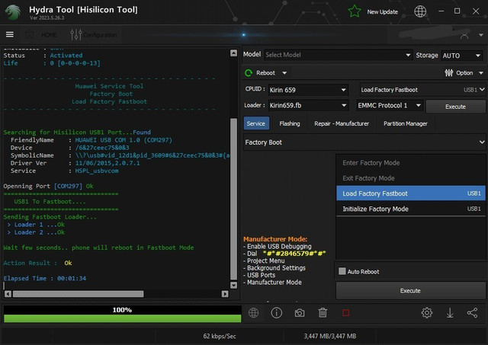
Task: Open the bottom globe web icon
Action: 253,313
